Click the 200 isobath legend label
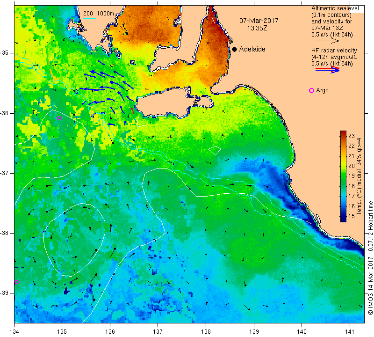 (x=88, y=14)
